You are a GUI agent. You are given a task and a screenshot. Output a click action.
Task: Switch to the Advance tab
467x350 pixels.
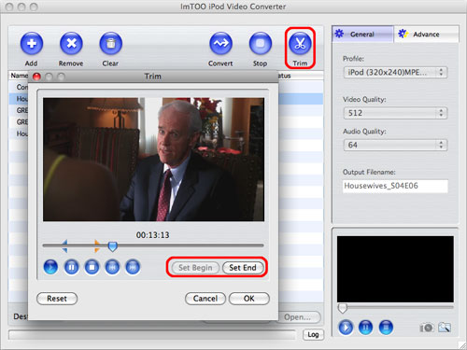(426, 34)
